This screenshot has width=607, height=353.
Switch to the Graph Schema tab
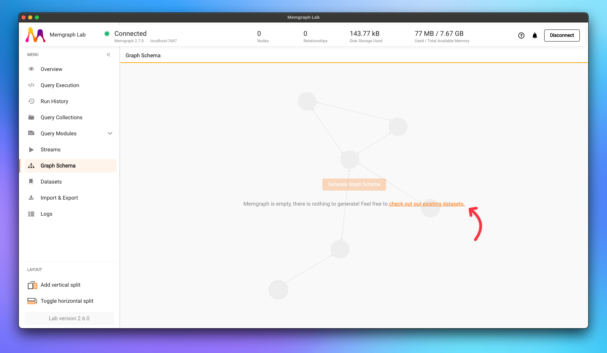(x=143, y=55)
